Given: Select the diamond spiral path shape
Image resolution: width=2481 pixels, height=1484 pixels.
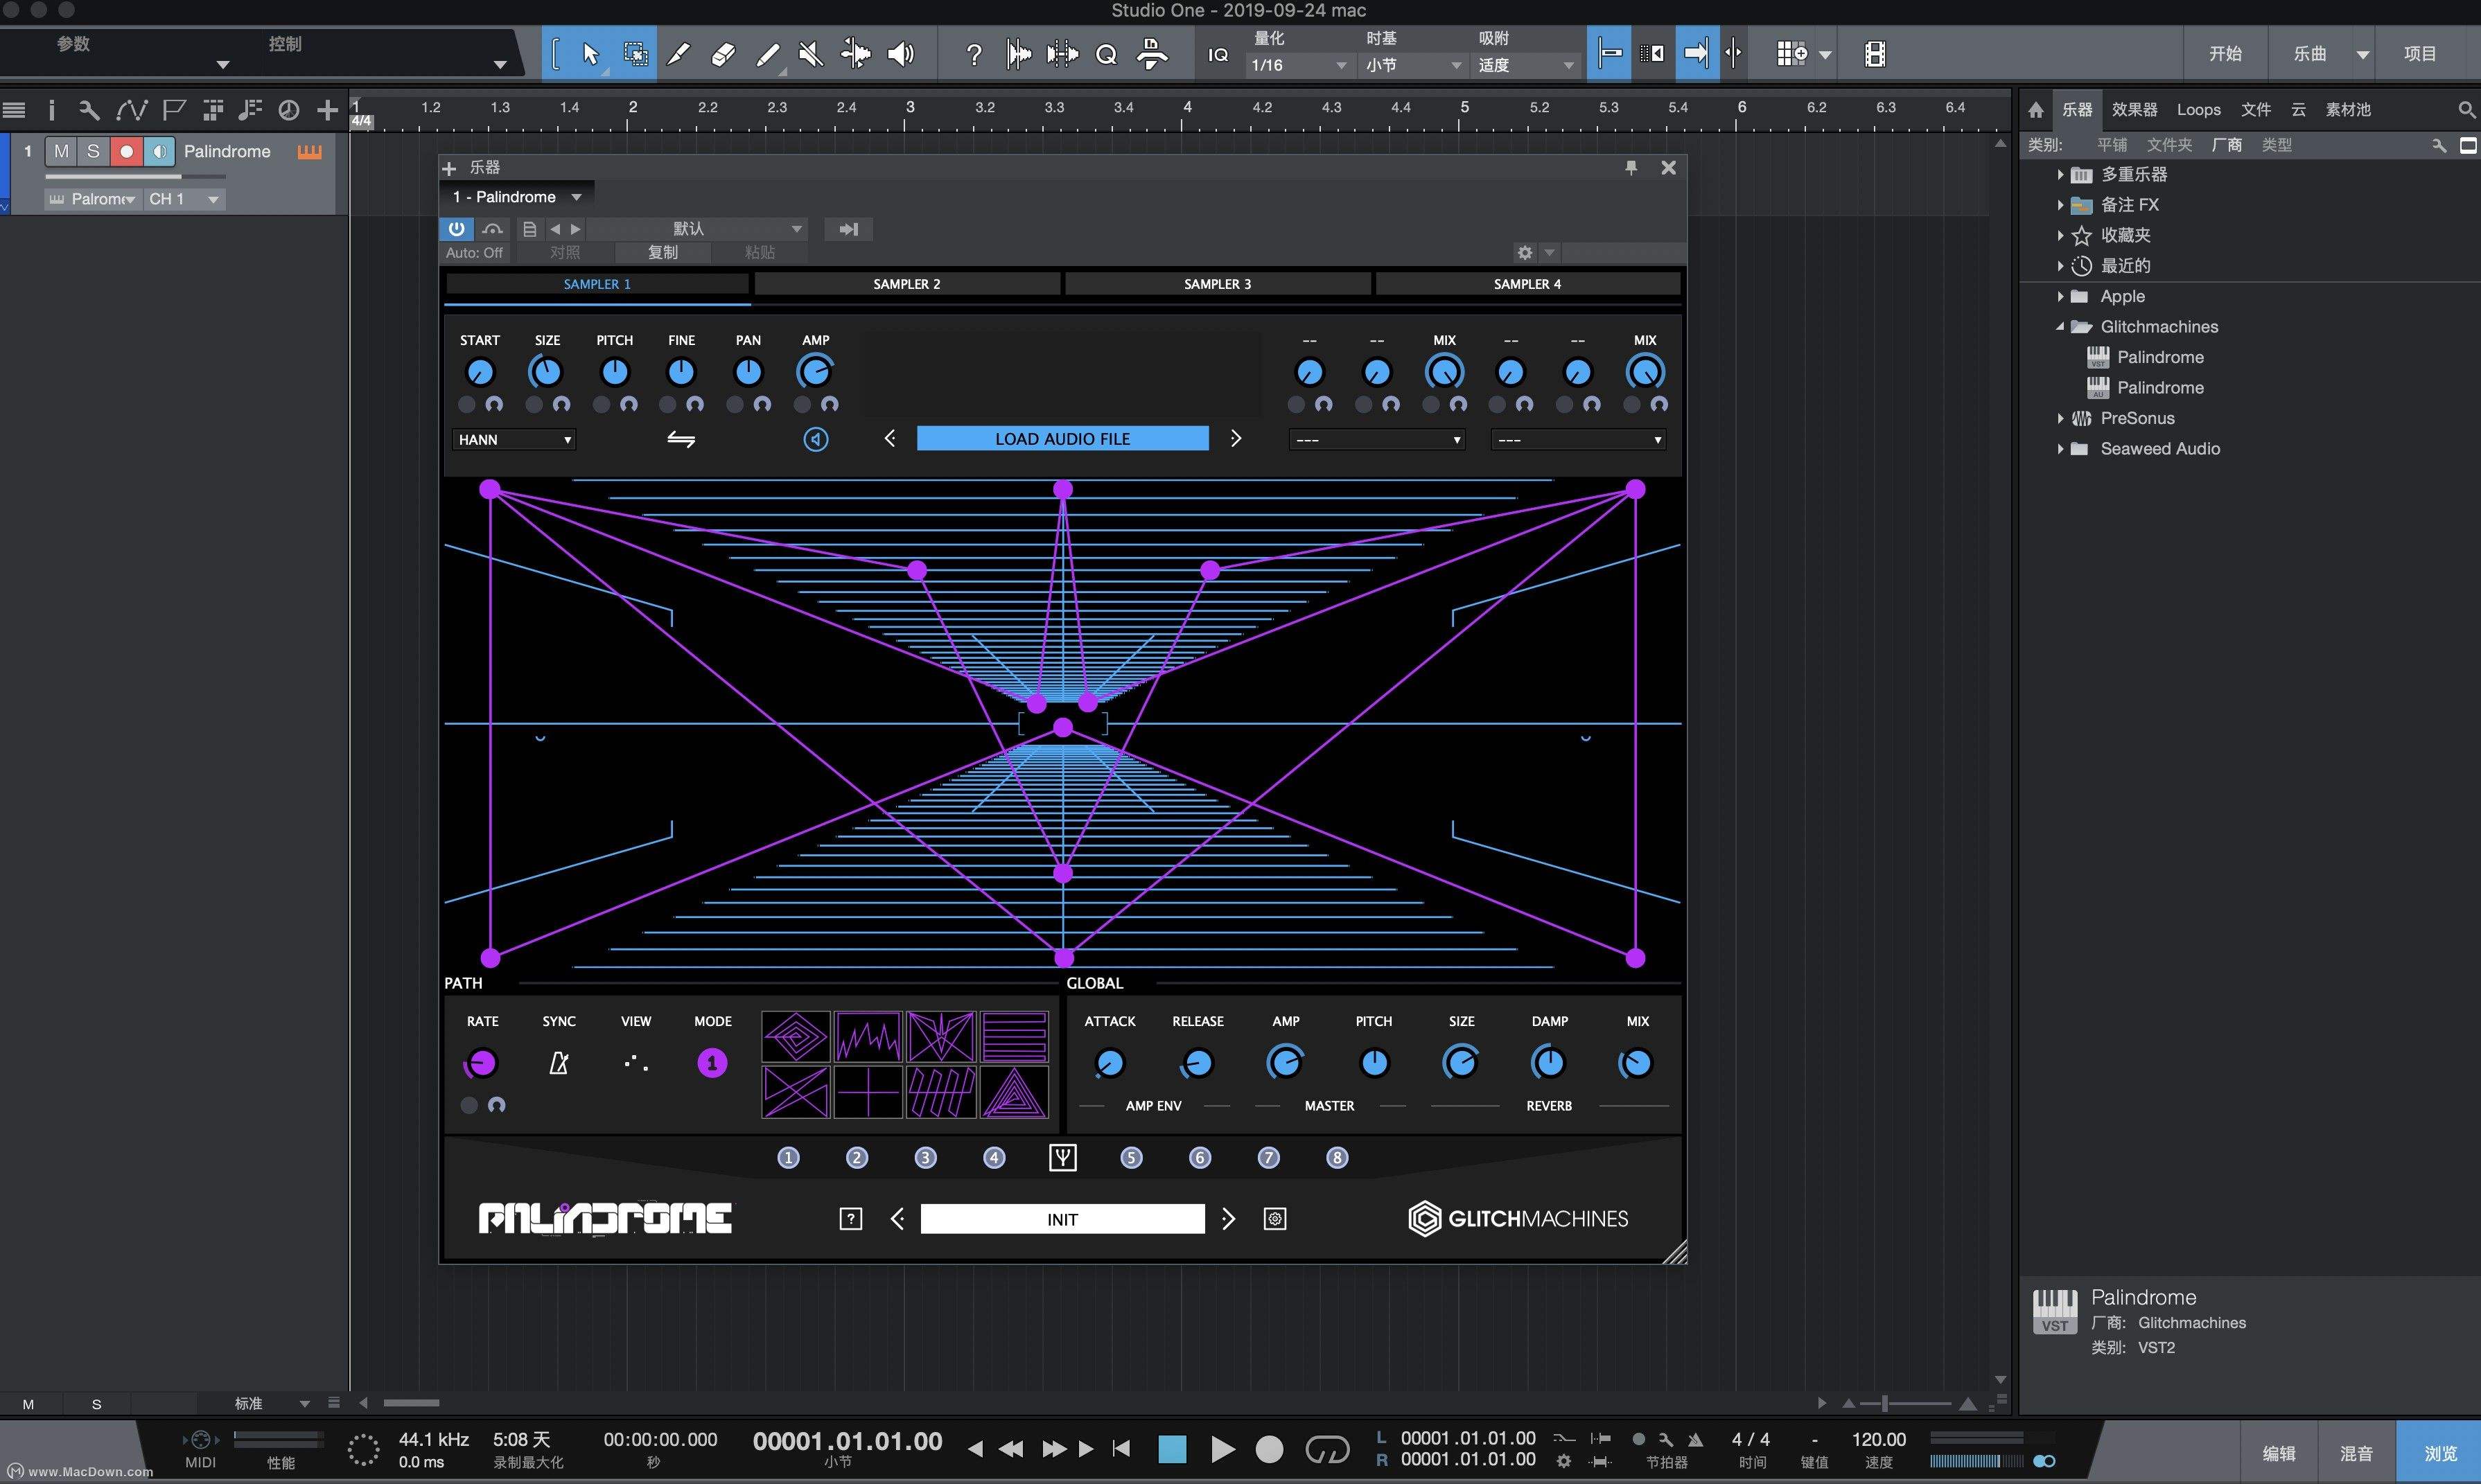Looking at the screenshot, I should (795, 1036).
